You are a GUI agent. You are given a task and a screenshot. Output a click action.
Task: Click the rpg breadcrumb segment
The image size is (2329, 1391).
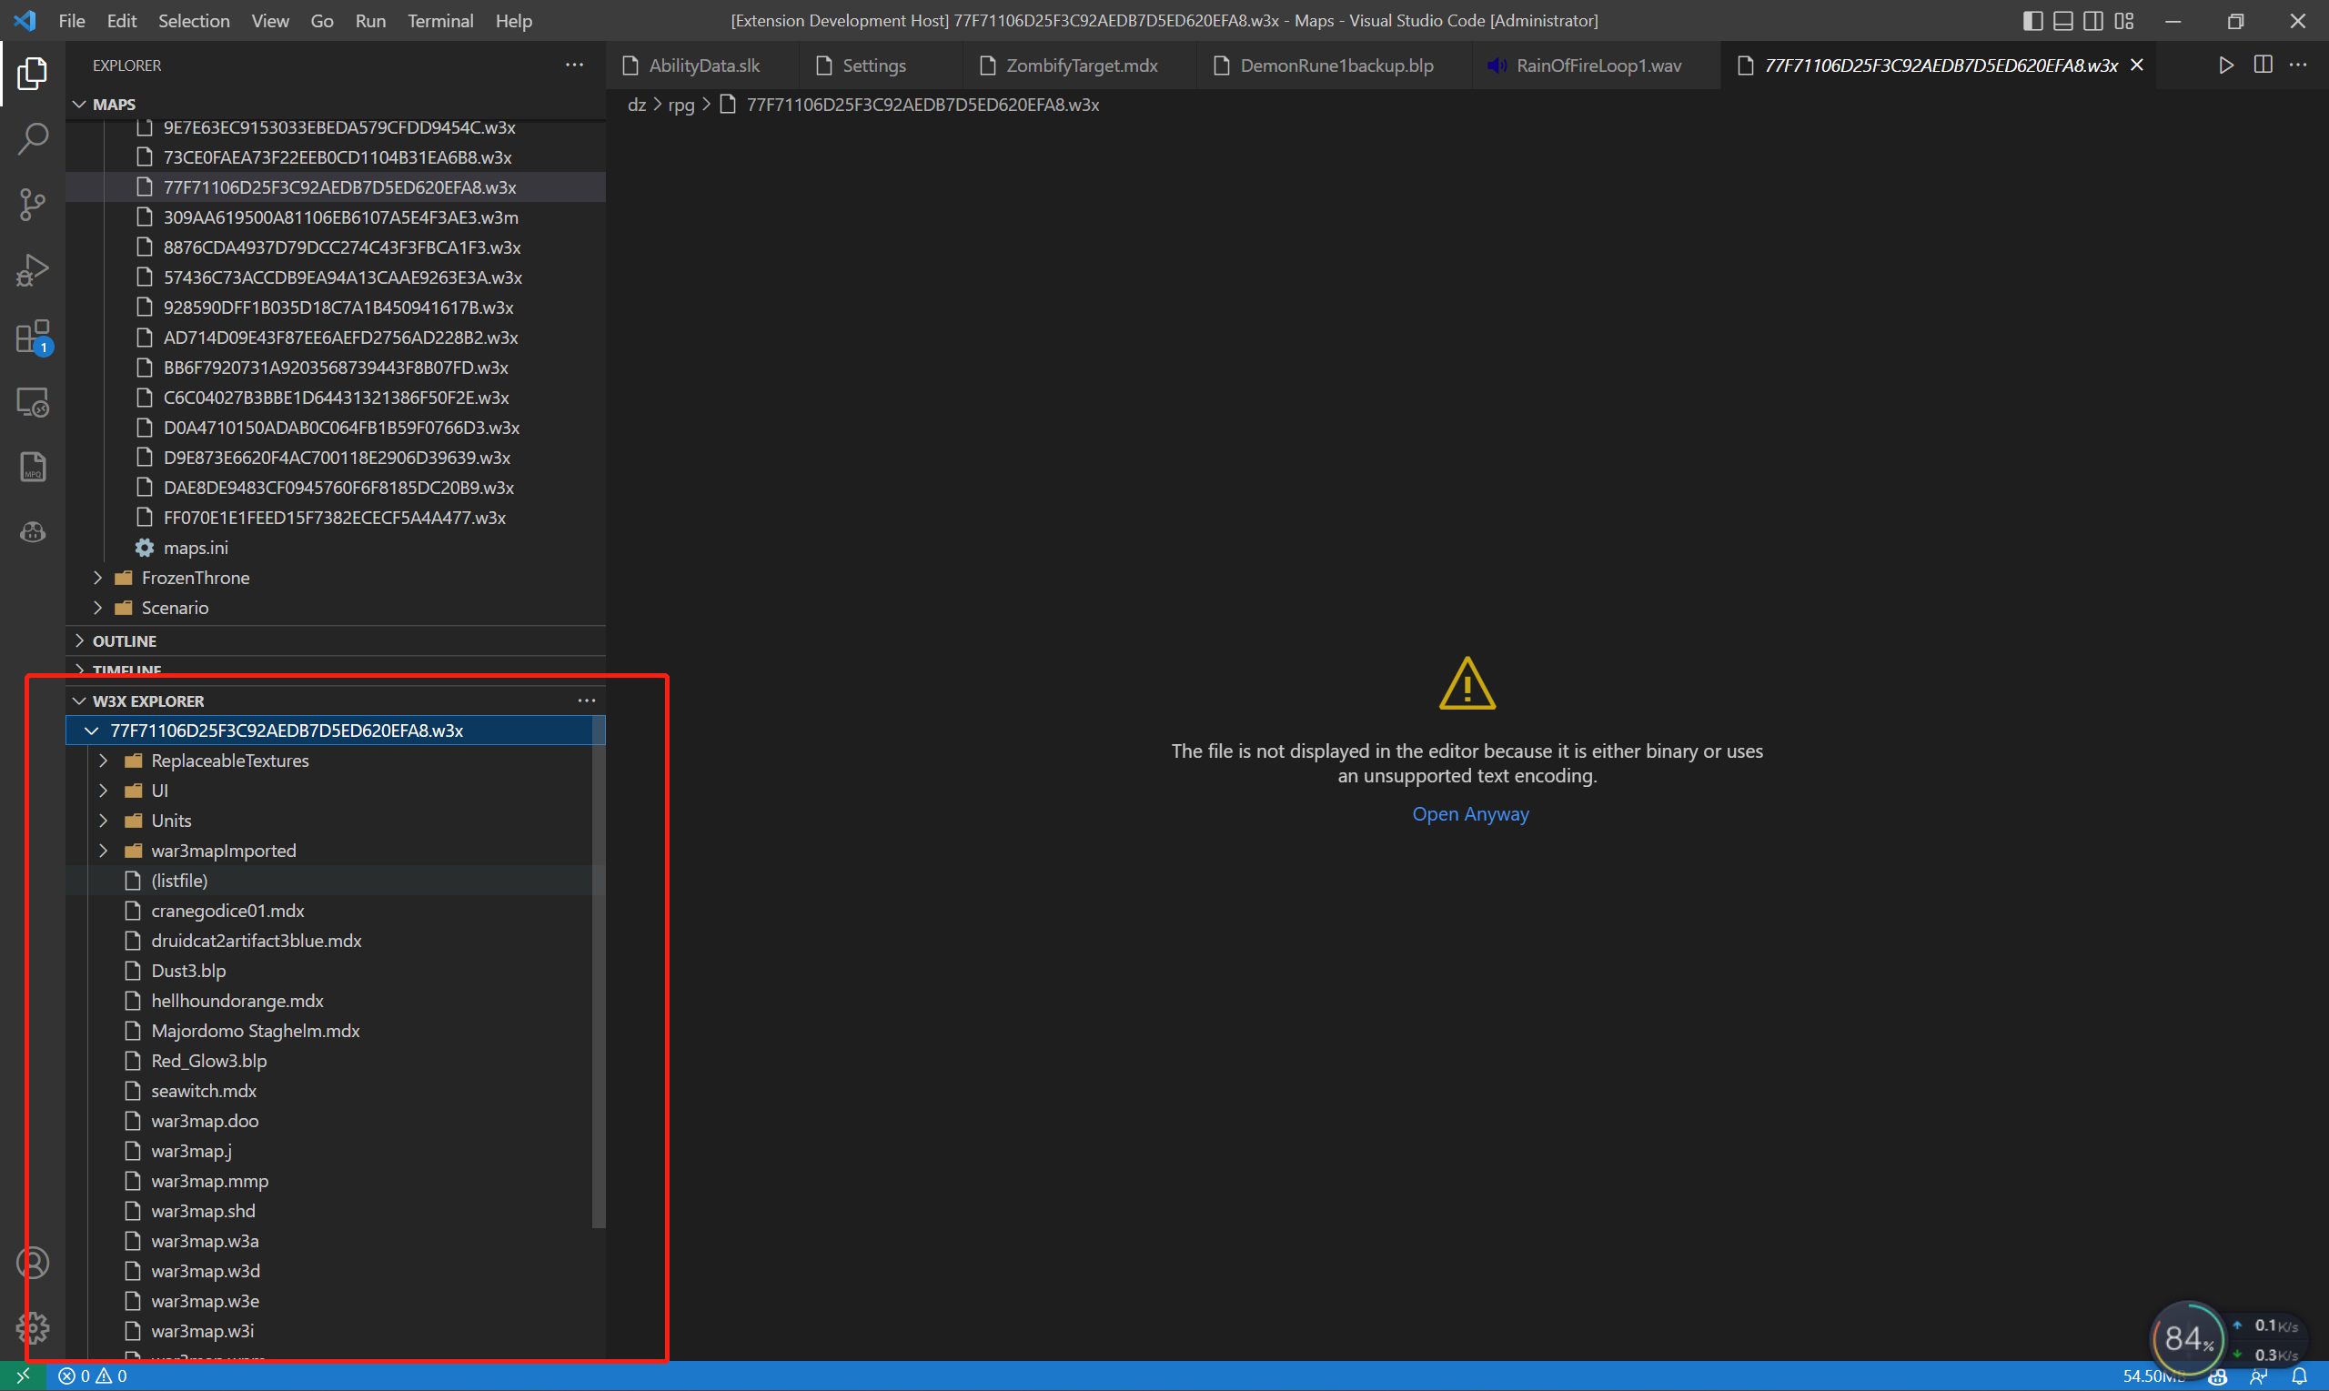[681, 104]
